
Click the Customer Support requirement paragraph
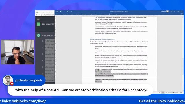121,32
